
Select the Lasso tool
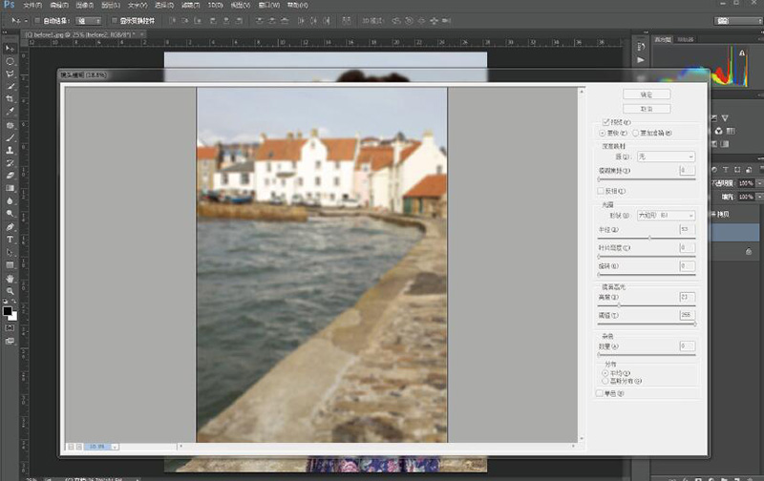tap(10, 73)
